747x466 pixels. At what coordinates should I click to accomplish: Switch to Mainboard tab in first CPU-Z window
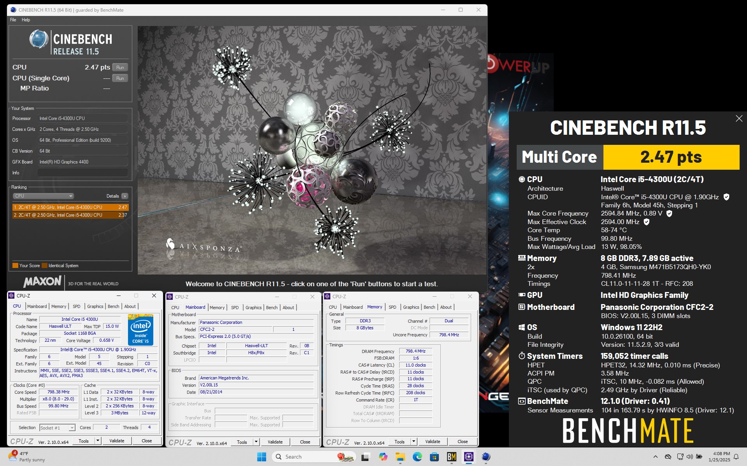(37, 306)
